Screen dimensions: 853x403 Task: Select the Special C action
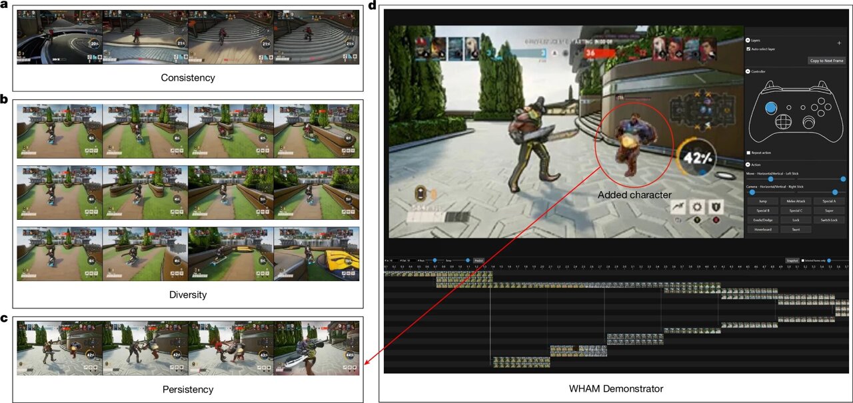(796, 210)
